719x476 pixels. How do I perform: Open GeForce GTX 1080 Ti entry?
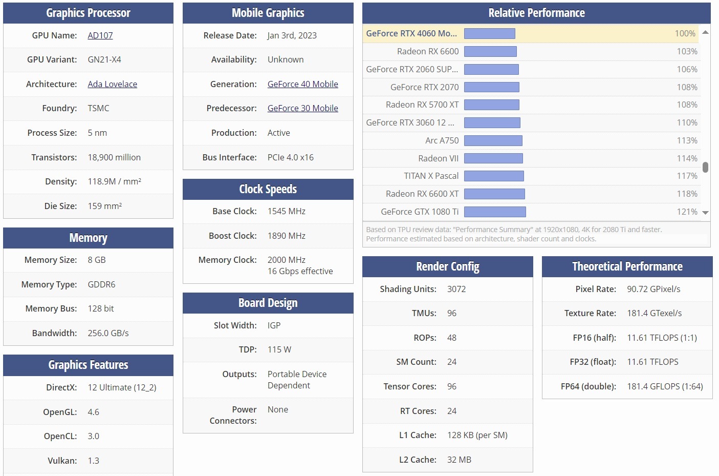pos(420,212)
